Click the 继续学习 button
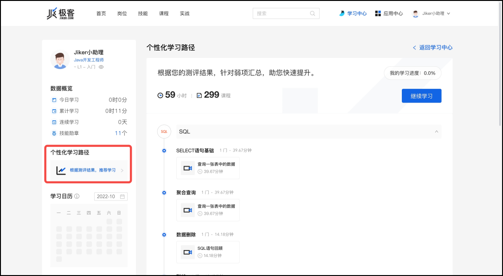 click(x=421, y=96)
